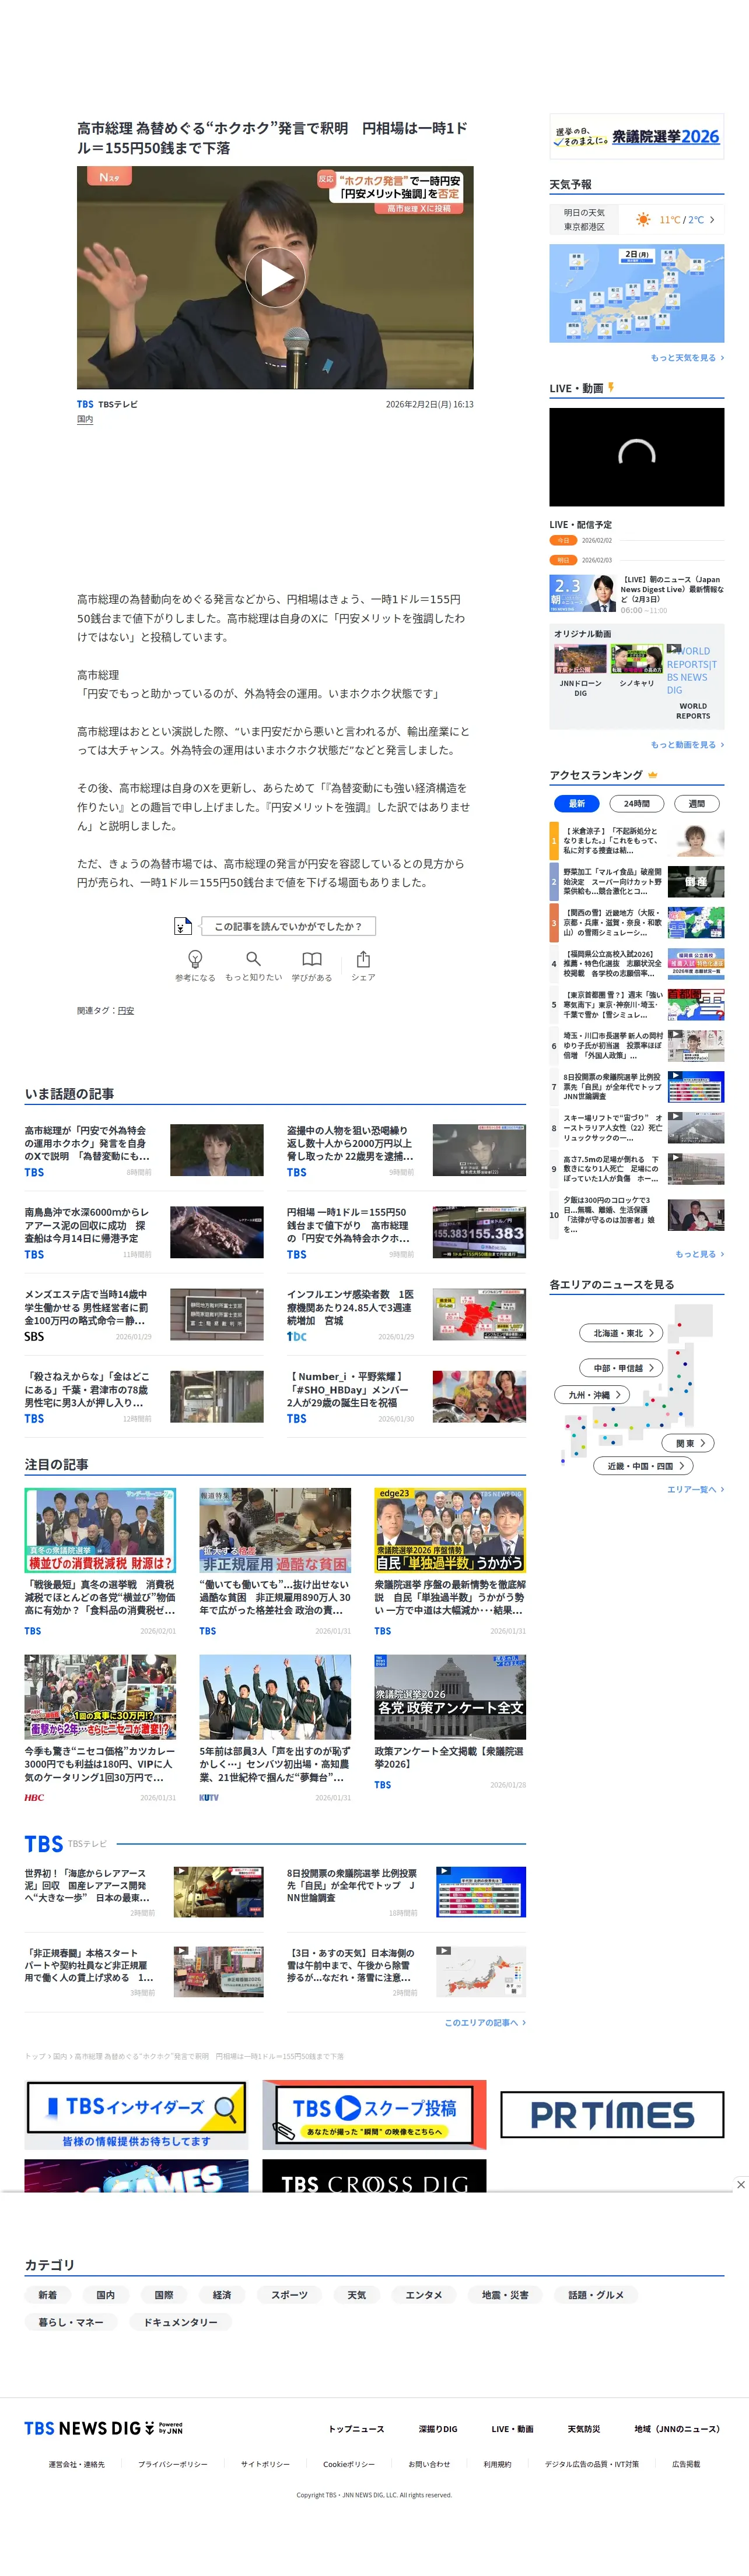The image size is (749, 2576).
Task: Select the エンタメ category chip
Action: coord(423,2295)
